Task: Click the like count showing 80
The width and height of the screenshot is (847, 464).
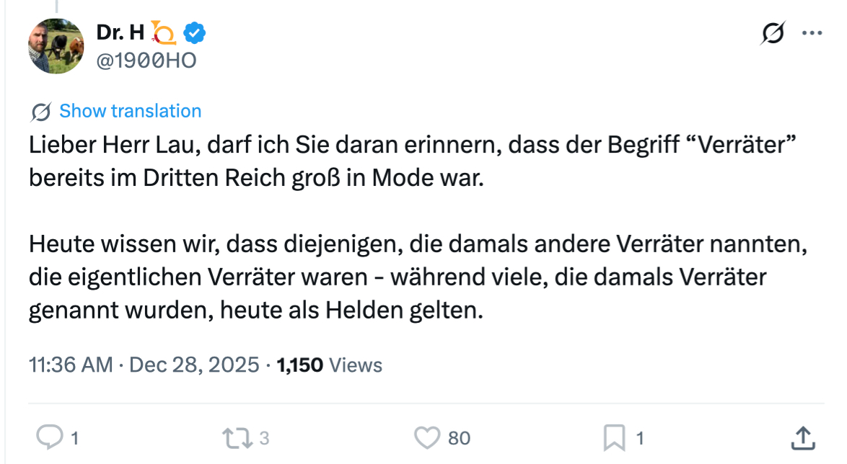Action: 459,437
